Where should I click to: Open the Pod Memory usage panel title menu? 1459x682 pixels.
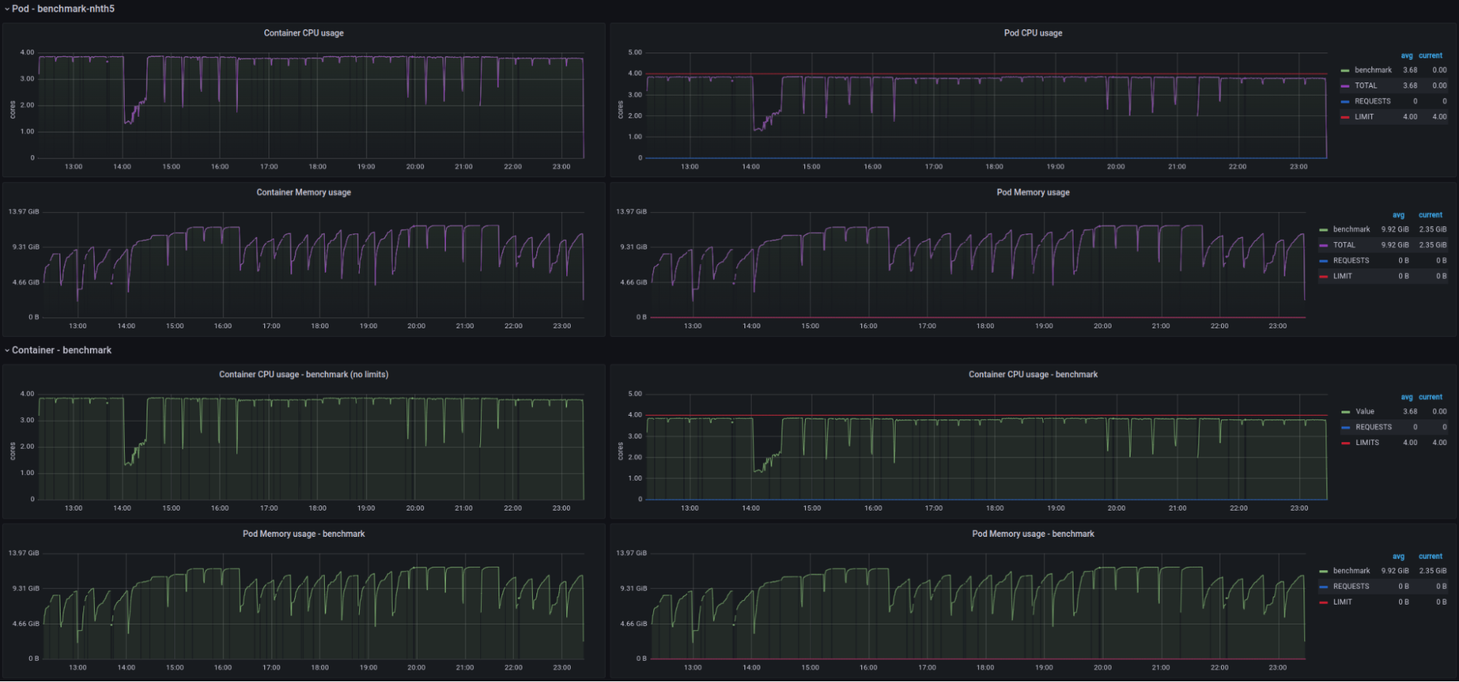point(1033,193)
